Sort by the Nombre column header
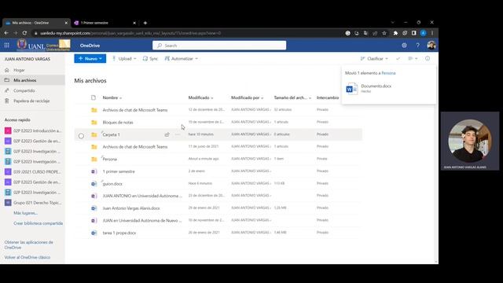503x283 pixels. coord(112,97)
